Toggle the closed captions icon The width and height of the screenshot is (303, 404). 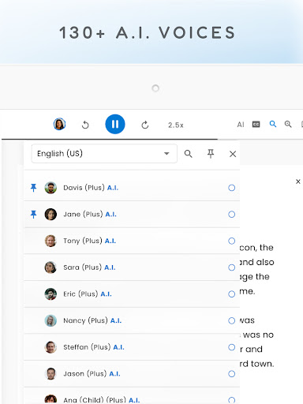point(256,124)
